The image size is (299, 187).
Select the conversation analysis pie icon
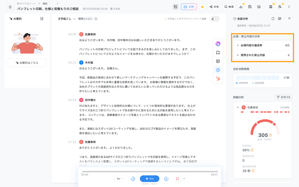pyautogui.click(x=218, y=70)
